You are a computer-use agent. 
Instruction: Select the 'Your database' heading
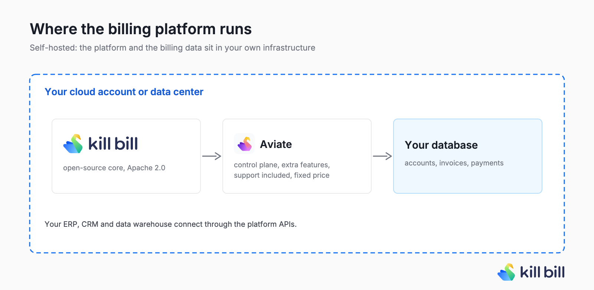441,145
